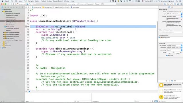Show the Media library
The width and height of the screenshot is (183, 103).
tap(175, 81)
